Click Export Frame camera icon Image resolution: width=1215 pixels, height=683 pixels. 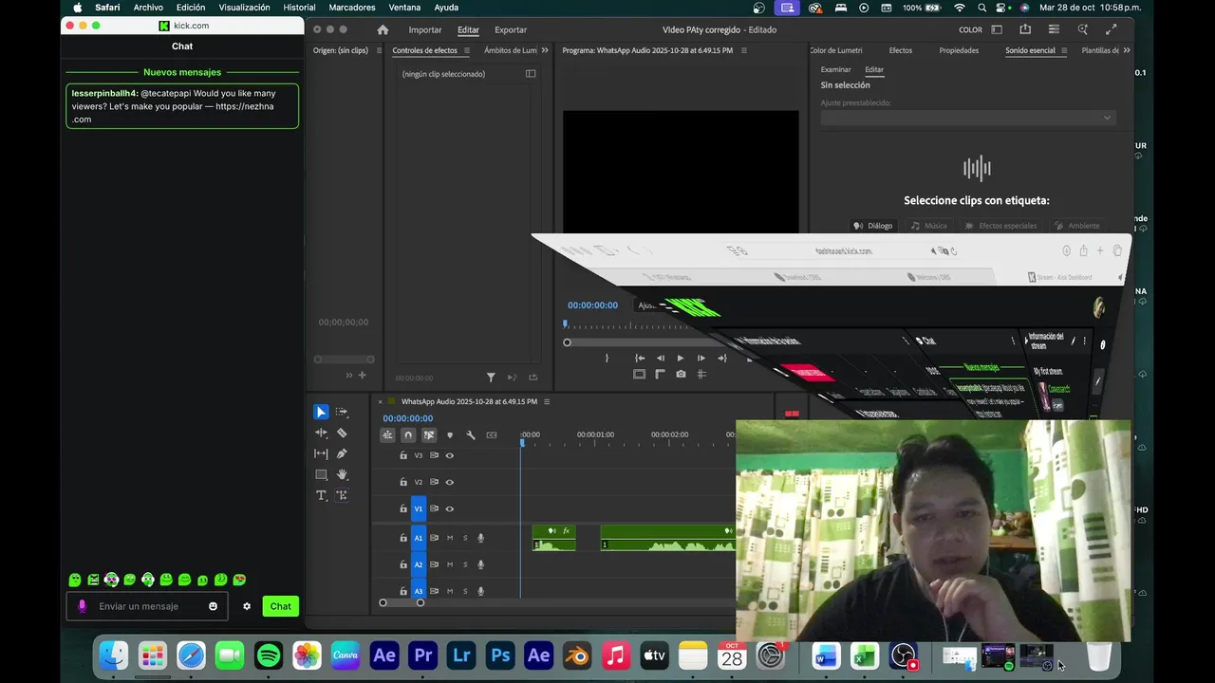pos(681,374)
